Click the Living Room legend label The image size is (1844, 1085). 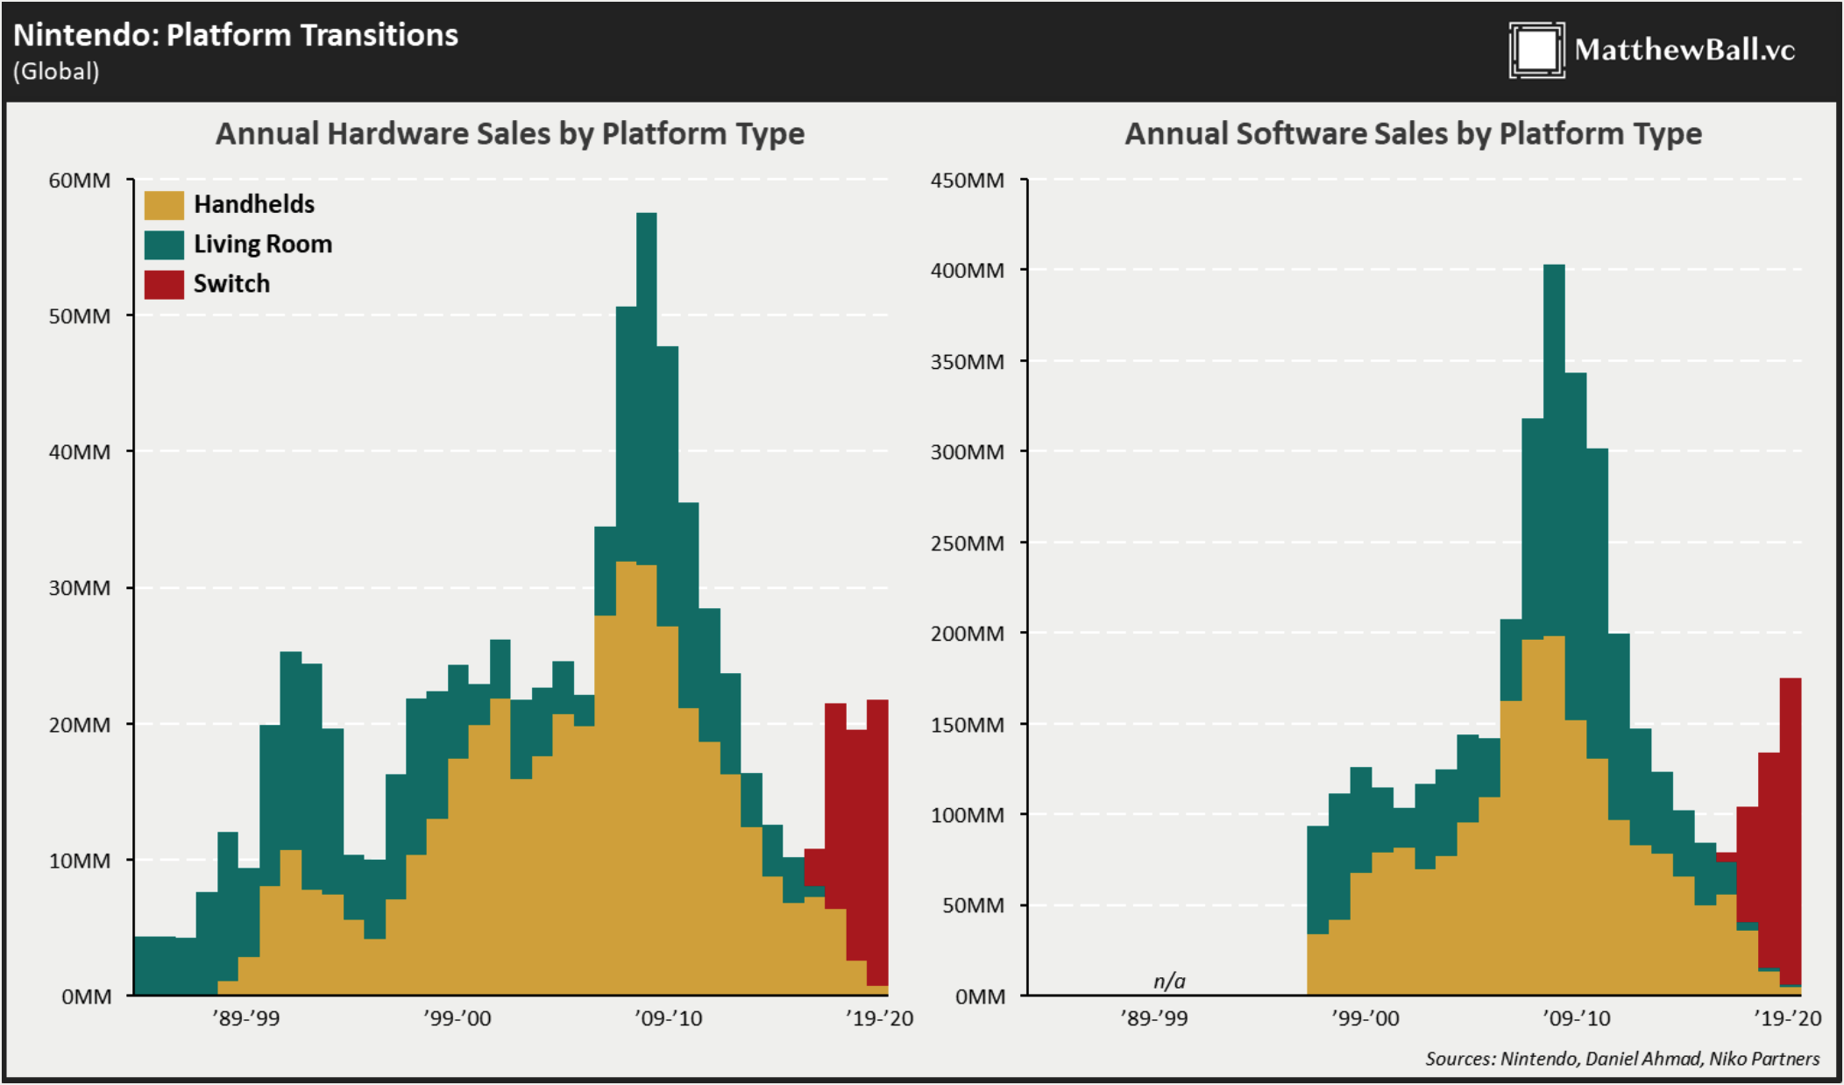tap(263, 244)
